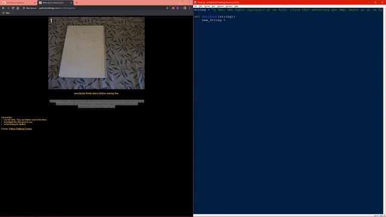The height and width of the screenshot is (217, 386).
Task: Open the Chrome home page button
Action: coord(17,8)
